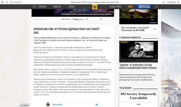
Task: Open the main news photo of Zelensky
Action: click(138, 51)
